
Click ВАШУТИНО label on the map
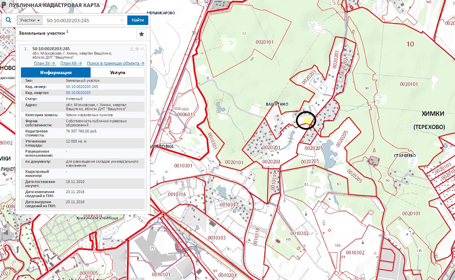277,104
